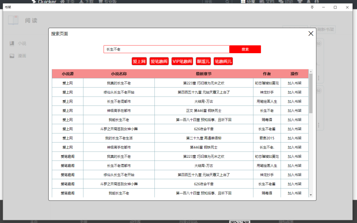Screen dimensions: 357x223
Task: Click the 阅读 book logo icon
Action: [13, 20]
